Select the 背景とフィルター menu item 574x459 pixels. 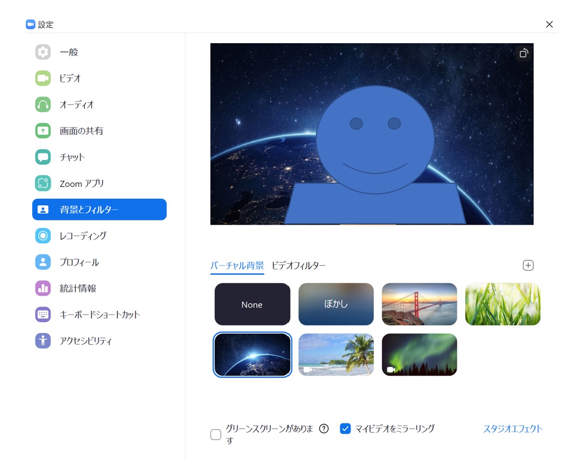(99, 210)
